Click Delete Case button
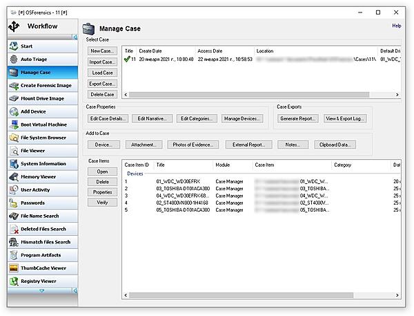The width and height of the screenshot is (414, 316). pyautogui.click(x=102, y=94)
